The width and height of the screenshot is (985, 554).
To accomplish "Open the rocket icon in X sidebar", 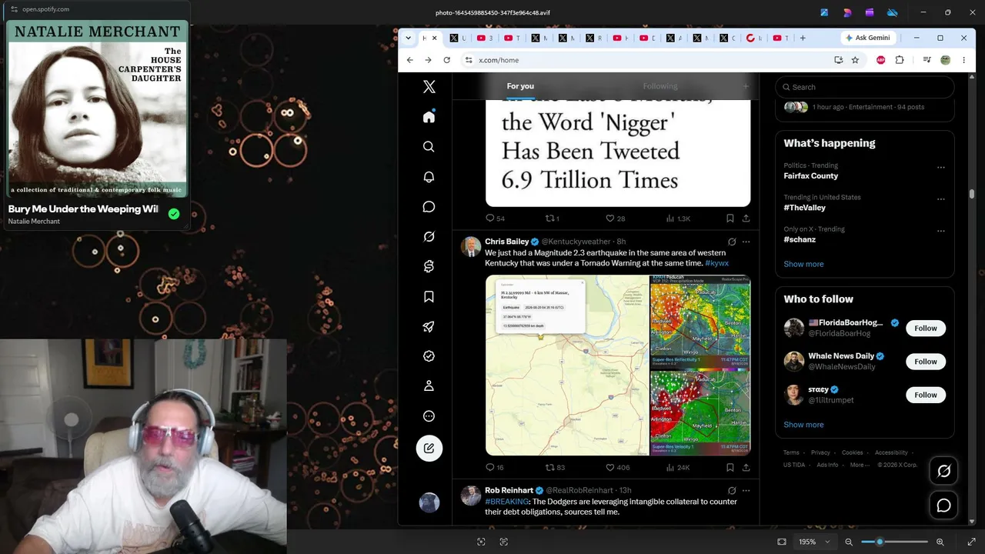I will pos(429,326).
